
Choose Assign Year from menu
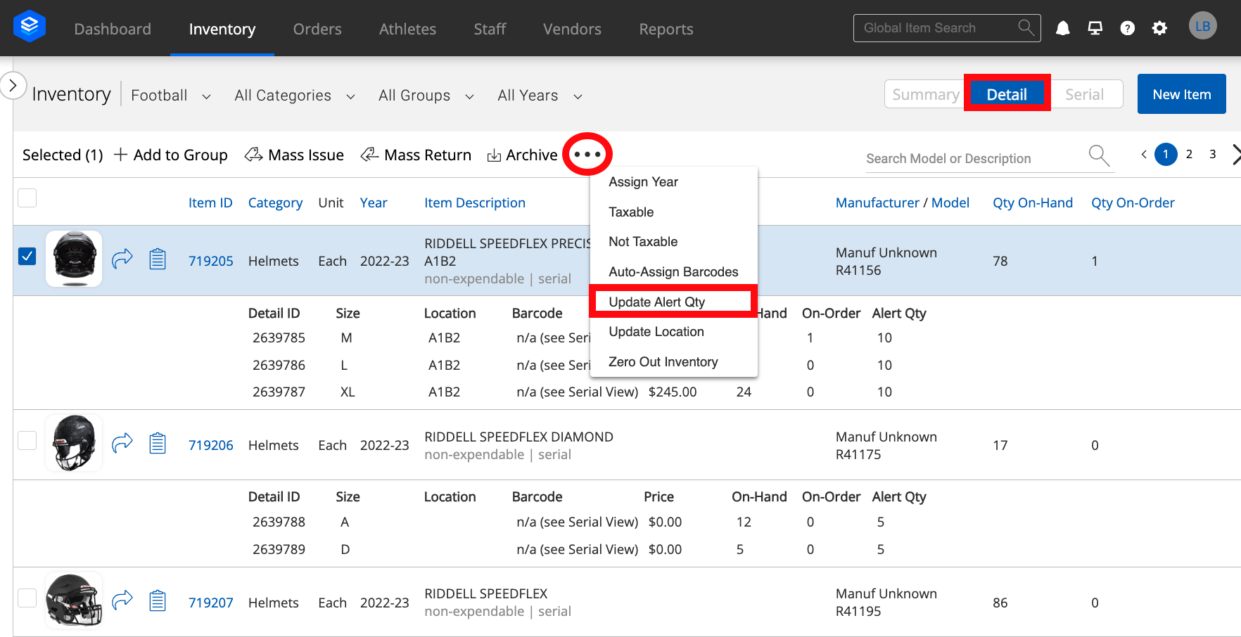[673, 182]
